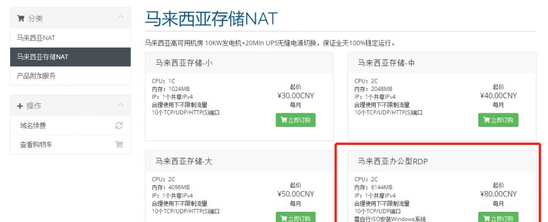Click the shopping cart icon beside 分类

[x=20, y=19]
